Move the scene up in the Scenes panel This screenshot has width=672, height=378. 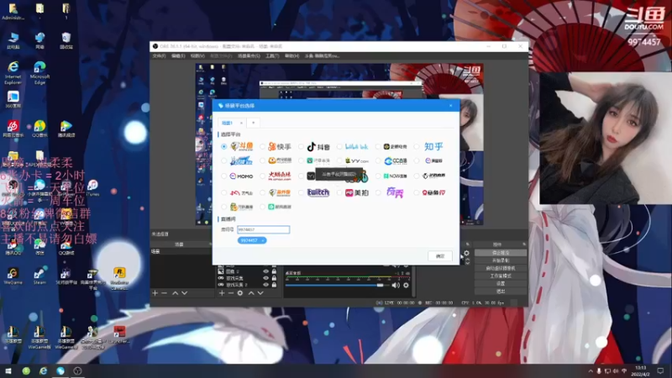pos(175,293)
